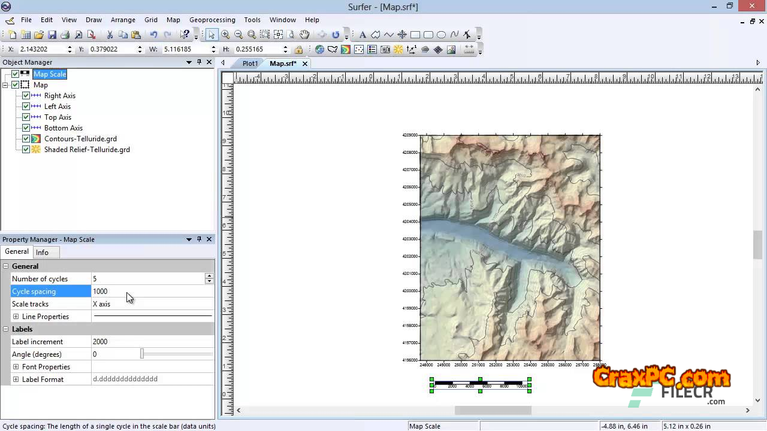Open the Info tab in Property Manager
Image resolution: width=767 pixels, height=431 pixels.
(42, 252)
